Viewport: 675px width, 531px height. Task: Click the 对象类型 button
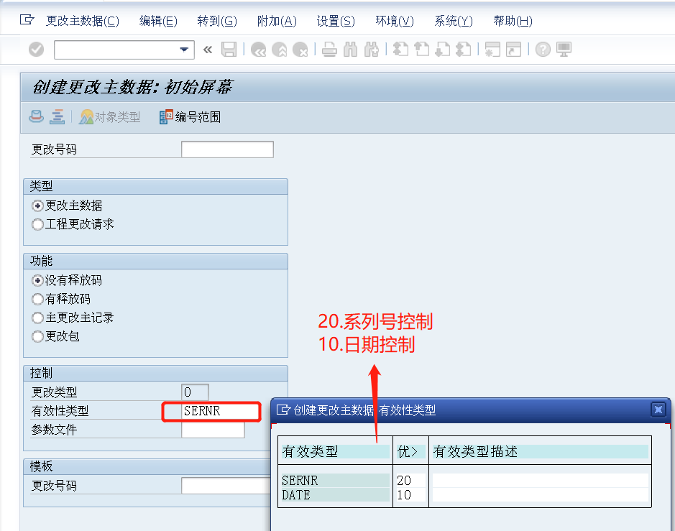[110, 116]
